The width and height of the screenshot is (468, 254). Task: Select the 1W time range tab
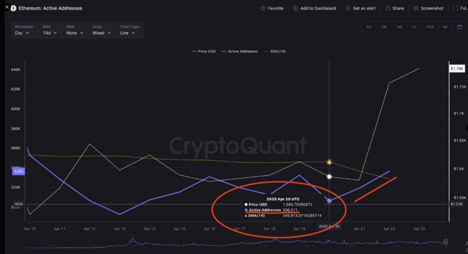point(384,27)
